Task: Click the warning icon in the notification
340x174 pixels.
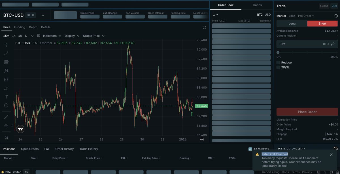Action: pos(257,154)
